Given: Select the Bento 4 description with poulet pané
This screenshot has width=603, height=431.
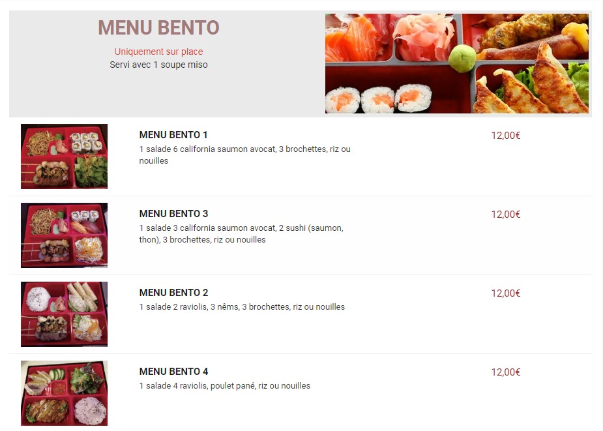Looking at the screenshot, I should tap(225, 385).
